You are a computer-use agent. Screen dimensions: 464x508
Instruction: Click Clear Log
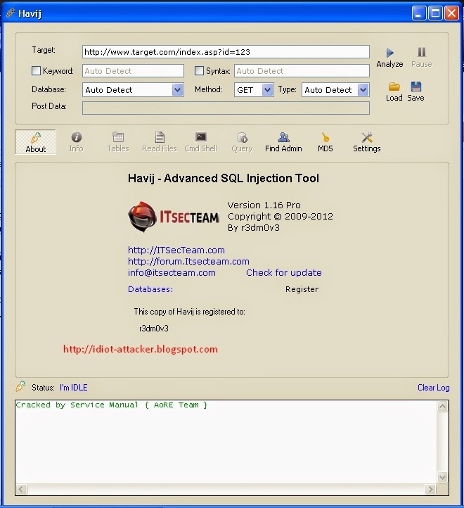[433, 388]
